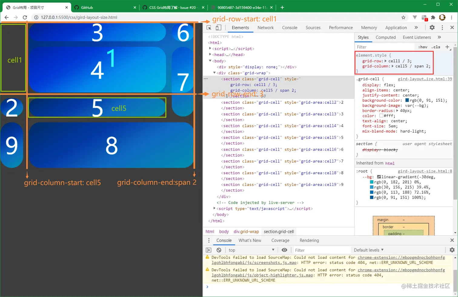Show more DevTools tabs chevron
The image size is (458, 297).
point(416,28)
